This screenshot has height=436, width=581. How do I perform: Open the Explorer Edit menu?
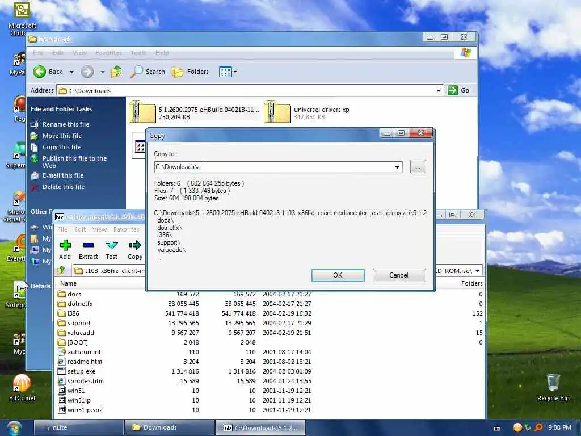[x=57, y=53]
